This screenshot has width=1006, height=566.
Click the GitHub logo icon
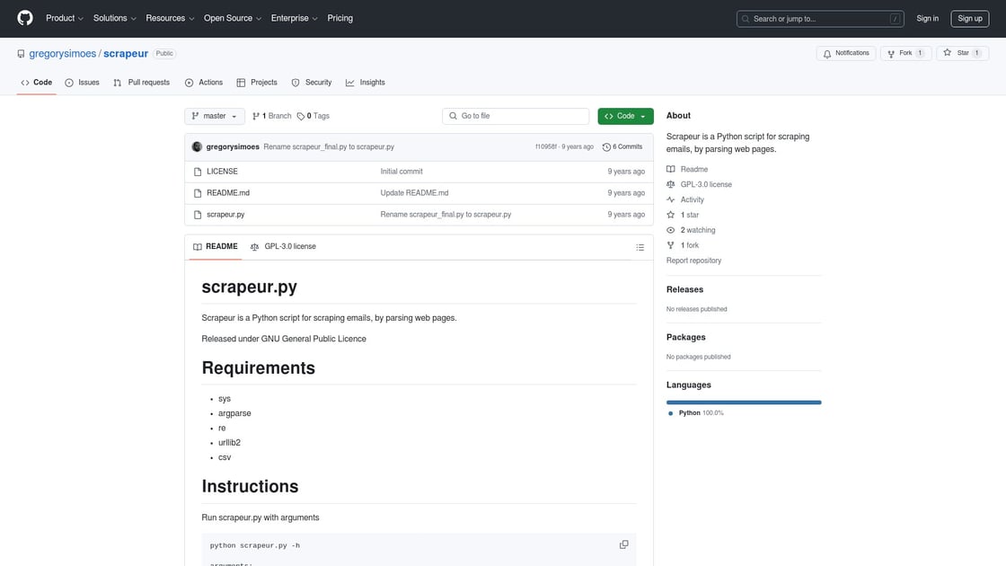click(x=25, y=18)
